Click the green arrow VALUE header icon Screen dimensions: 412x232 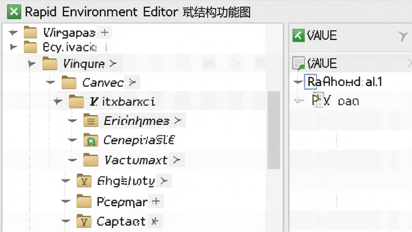click(299, 35)
